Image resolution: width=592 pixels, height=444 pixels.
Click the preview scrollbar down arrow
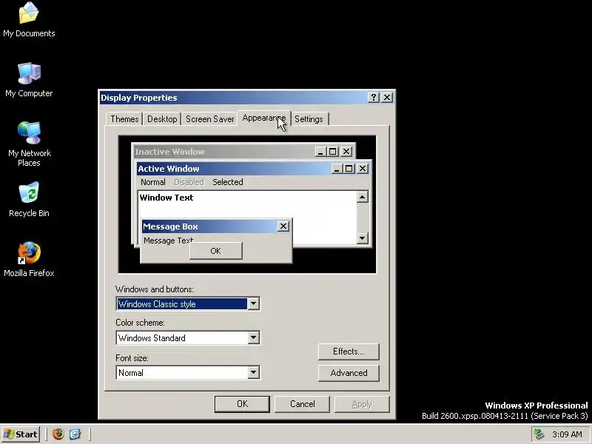[363, 238]
